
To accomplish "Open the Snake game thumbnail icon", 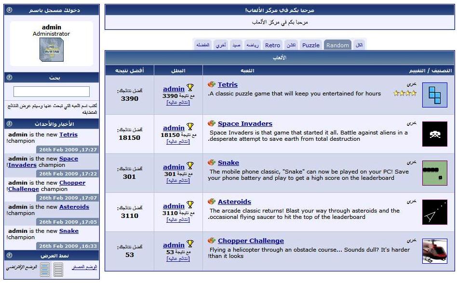I will (x=434, y=173).
